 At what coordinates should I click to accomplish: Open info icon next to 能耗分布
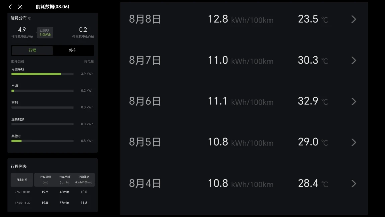[30, 18]
